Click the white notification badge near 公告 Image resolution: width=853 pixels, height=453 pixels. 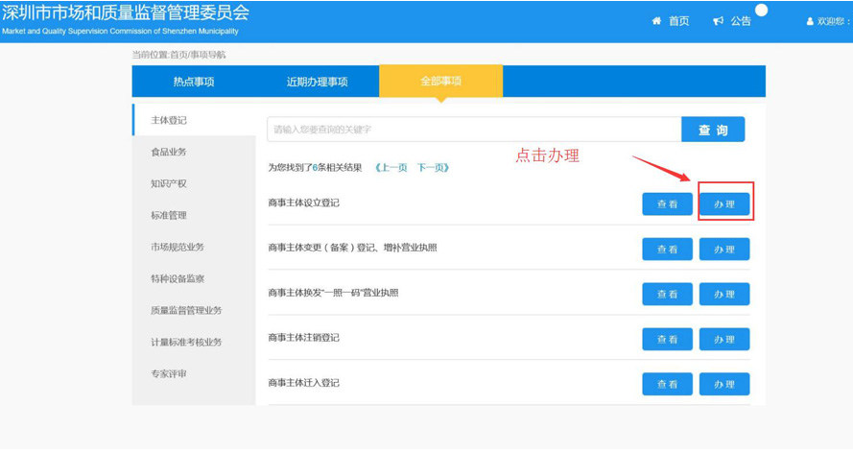tap(762, 10)
